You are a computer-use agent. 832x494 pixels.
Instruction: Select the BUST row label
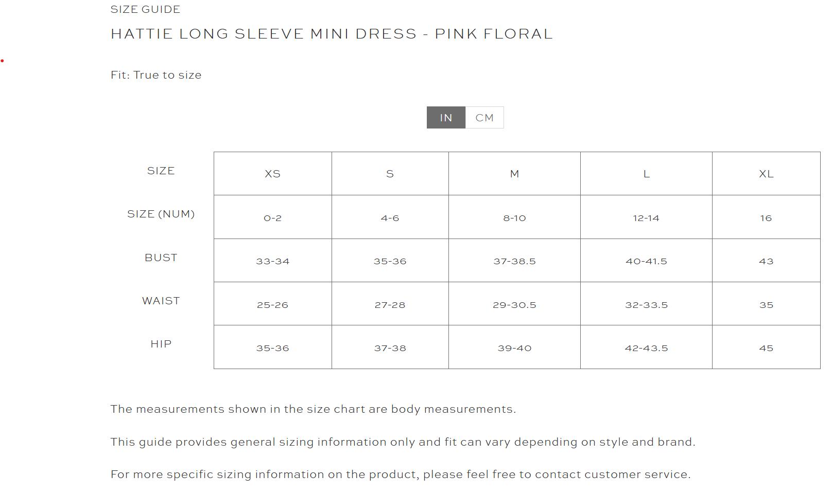coord(161,258)
